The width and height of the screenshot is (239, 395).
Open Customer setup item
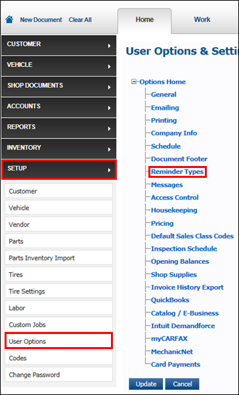[x=58, y=191]
